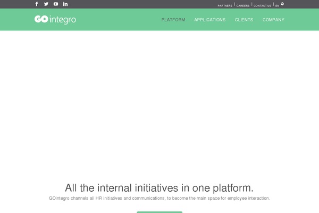The height and width of the screenshot is (213, 319).
Task: Select the Clients menu item
Action: (x=244, y=20)
